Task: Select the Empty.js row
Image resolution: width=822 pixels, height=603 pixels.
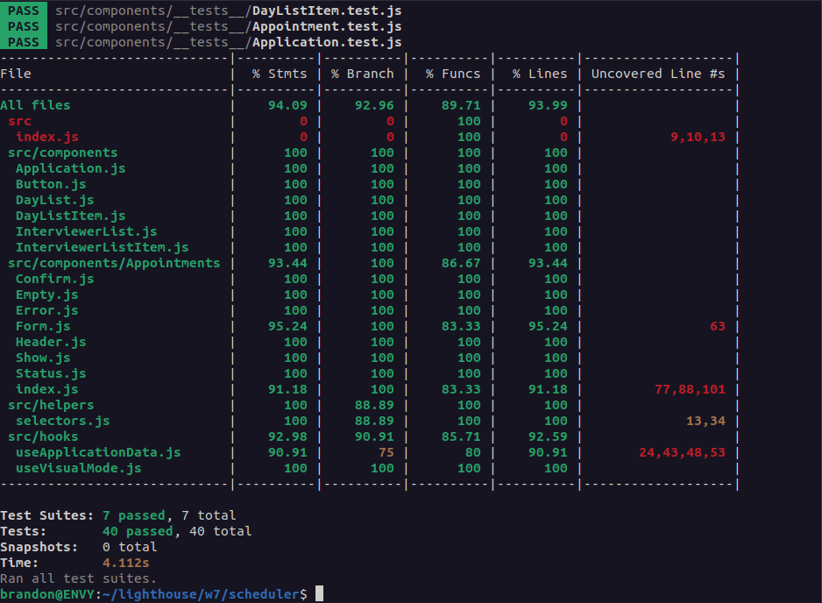Action: coord(47,294)
